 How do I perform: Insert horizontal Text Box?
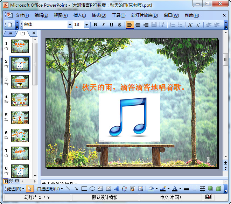click(100, 189)
